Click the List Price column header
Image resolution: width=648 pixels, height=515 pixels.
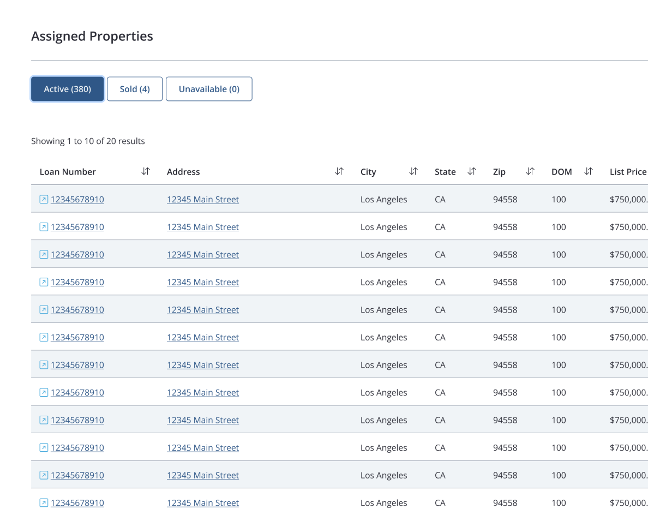pyautogui.click(x=628, y=172)
